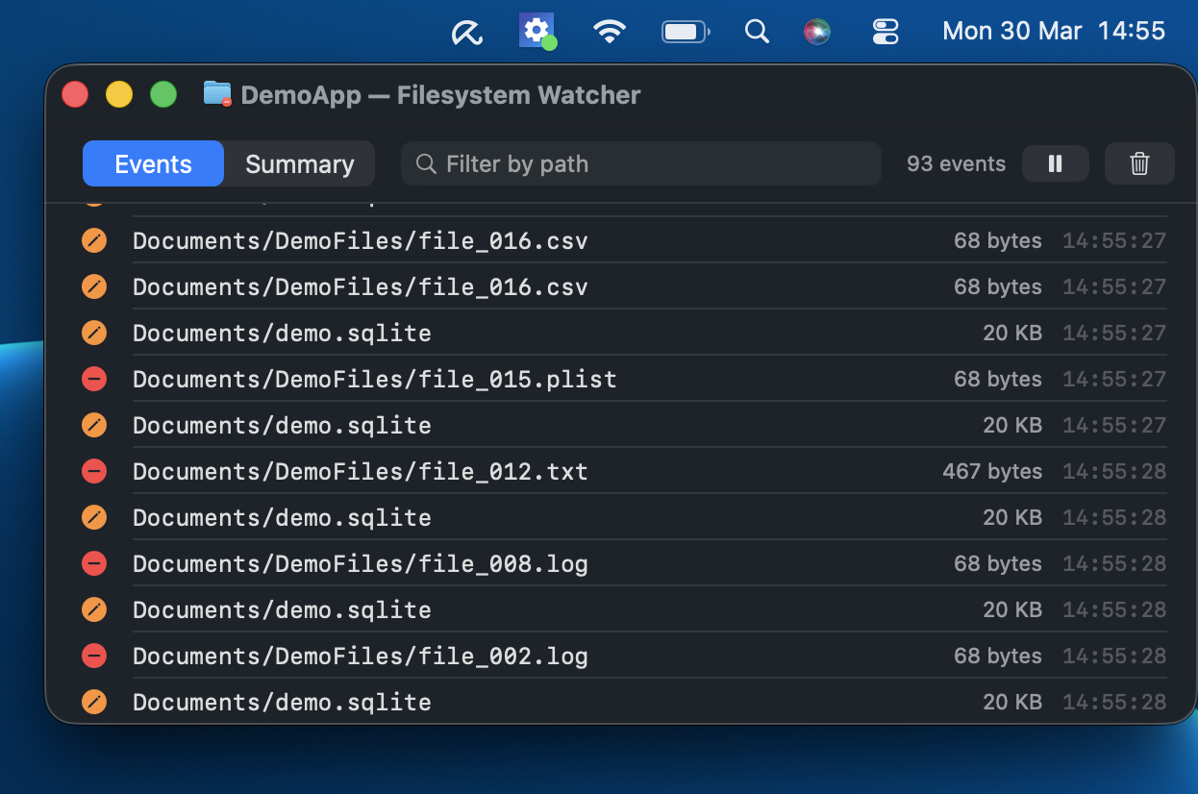Image resolution: width=1198 pixels, height=794 pixels.
Task: Clear all events with the trash button
Action: (x=1139, y=163)
